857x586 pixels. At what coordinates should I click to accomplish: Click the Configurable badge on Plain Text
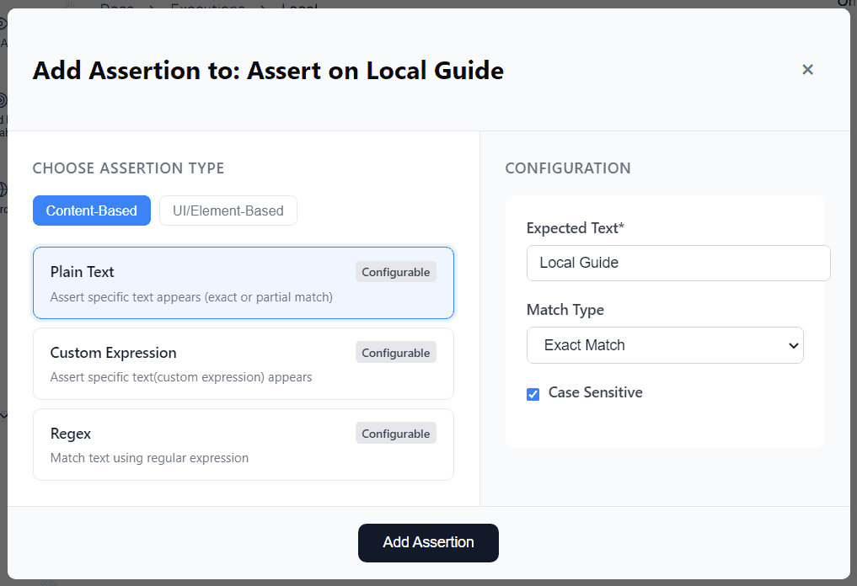coord(395,271)
